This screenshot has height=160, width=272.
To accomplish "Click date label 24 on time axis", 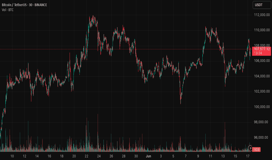I will pos(99,156).
